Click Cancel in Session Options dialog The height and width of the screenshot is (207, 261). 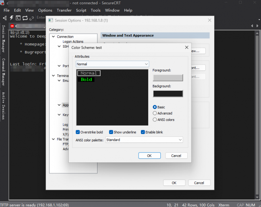coord(199,183)
